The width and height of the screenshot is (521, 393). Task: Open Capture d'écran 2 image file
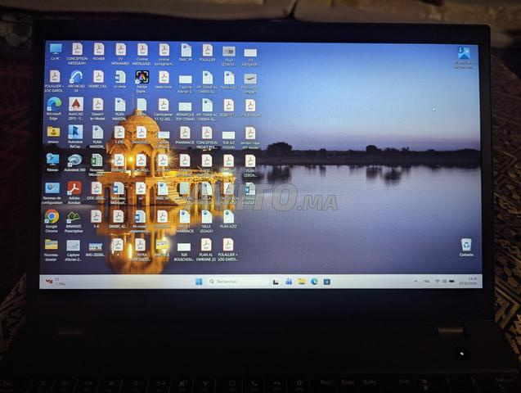[73, 251]
